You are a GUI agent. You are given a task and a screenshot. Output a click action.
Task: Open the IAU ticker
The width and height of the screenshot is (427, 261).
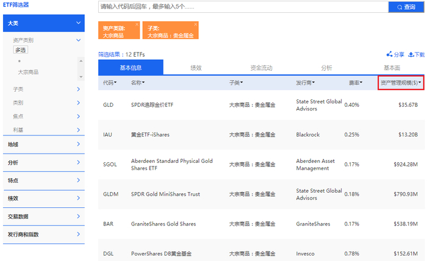tap(107, 134)
